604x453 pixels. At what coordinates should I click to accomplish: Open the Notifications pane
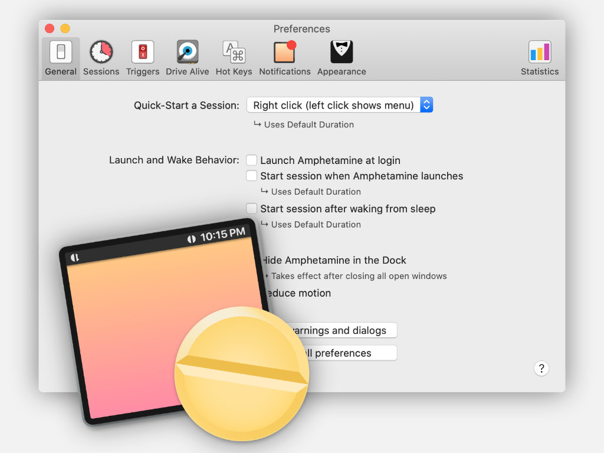click(284, 52)
